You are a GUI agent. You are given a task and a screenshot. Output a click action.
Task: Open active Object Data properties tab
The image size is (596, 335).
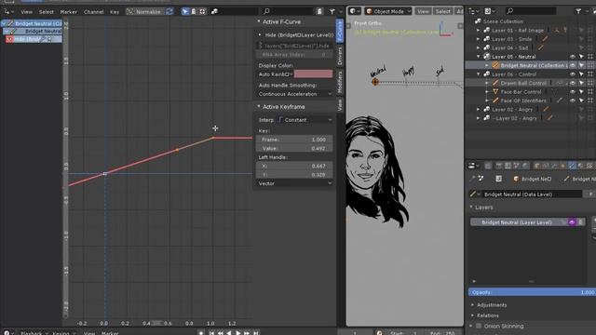point(572,166)
